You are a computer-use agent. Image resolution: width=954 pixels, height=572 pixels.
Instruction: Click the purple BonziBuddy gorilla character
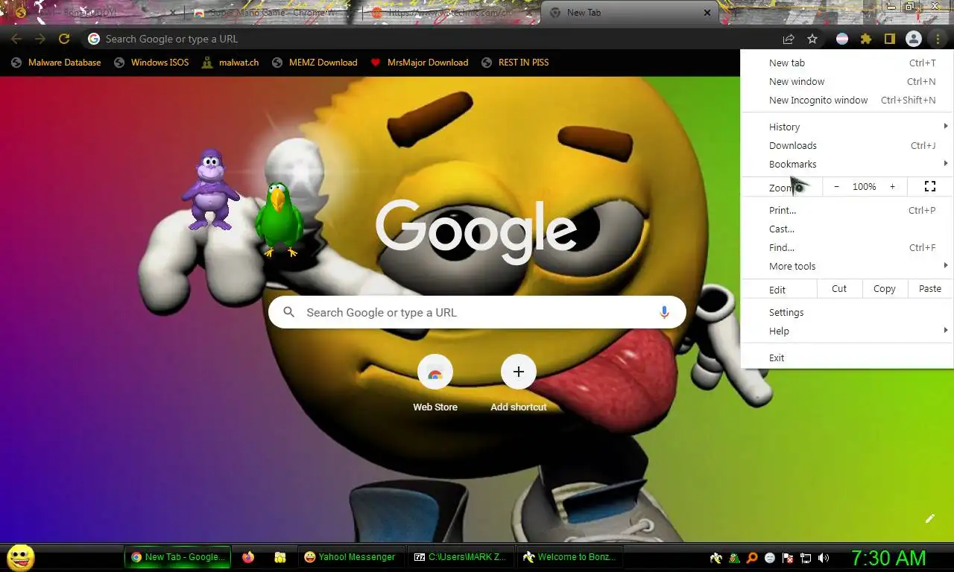[210, 190]
